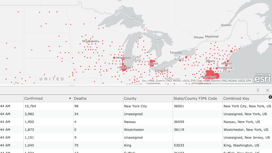
Task: Select the Confirmed column header
Action: [48, 98]
